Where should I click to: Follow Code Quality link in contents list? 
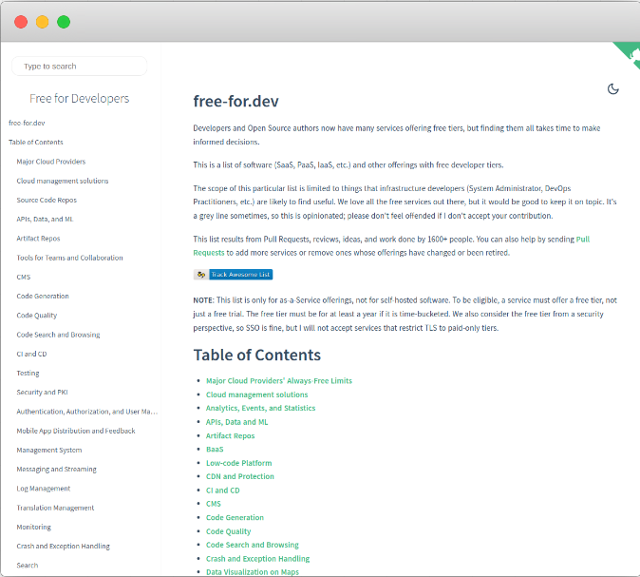click(x=228, y=531)
